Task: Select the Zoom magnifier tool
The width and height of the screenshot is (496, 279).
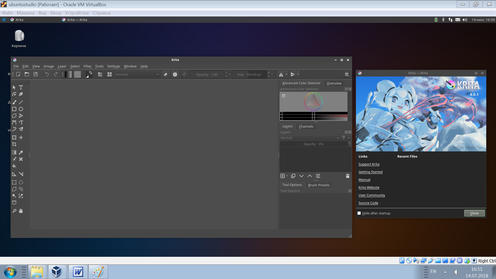Action: (x=14, y=211)
